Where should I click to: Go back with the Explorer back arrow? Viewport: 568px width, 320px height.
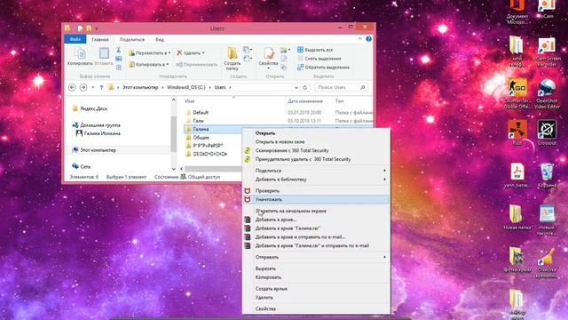pyautogui.click(x=72, y=87)
